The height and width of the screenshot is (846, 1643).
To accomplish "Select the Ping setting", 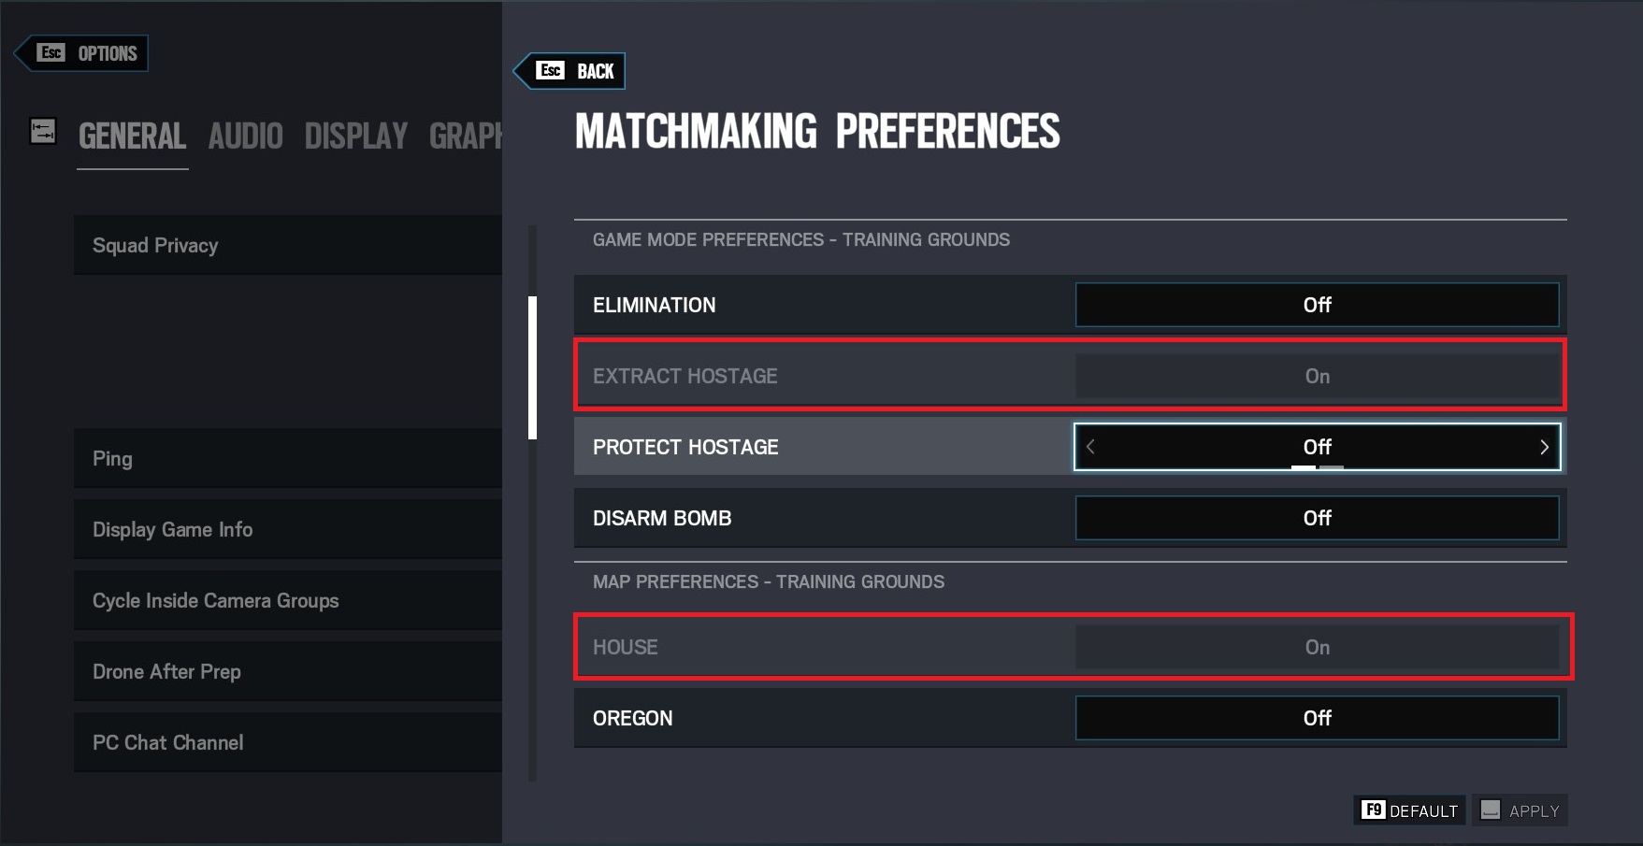I will point(287,458).
